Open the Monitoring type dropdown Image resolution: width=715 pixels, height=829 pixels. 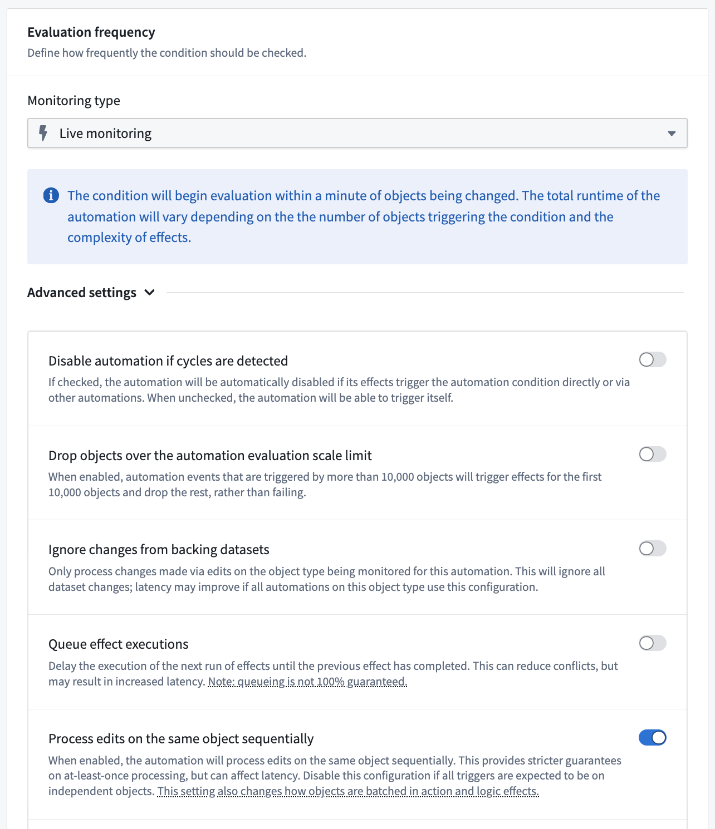357,133
